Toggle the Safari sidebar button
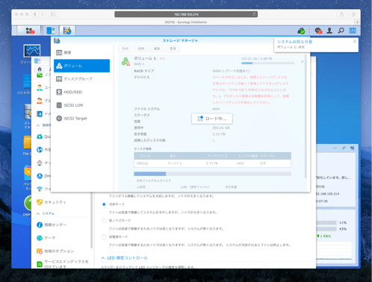Screen dimensions: 372x282 [53, 14]
